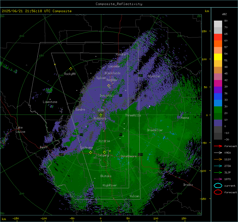Click the 09EA legend label
This screenshot has height=222, width=238.
[x=227, y=153]
